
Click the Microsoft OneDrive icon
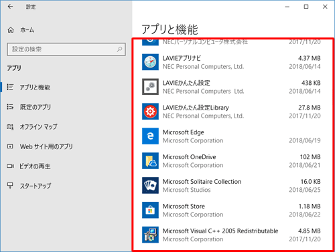click(150, 161)
